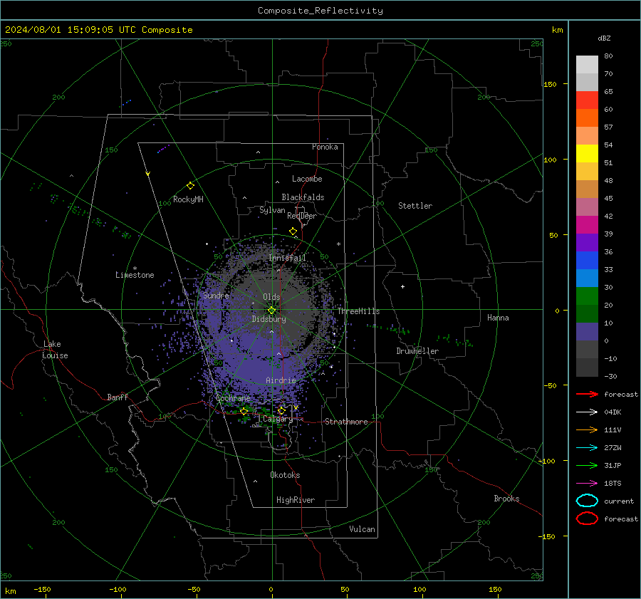Click the dBZ legend heading
641x599 pixels.
tap(604, 38)
